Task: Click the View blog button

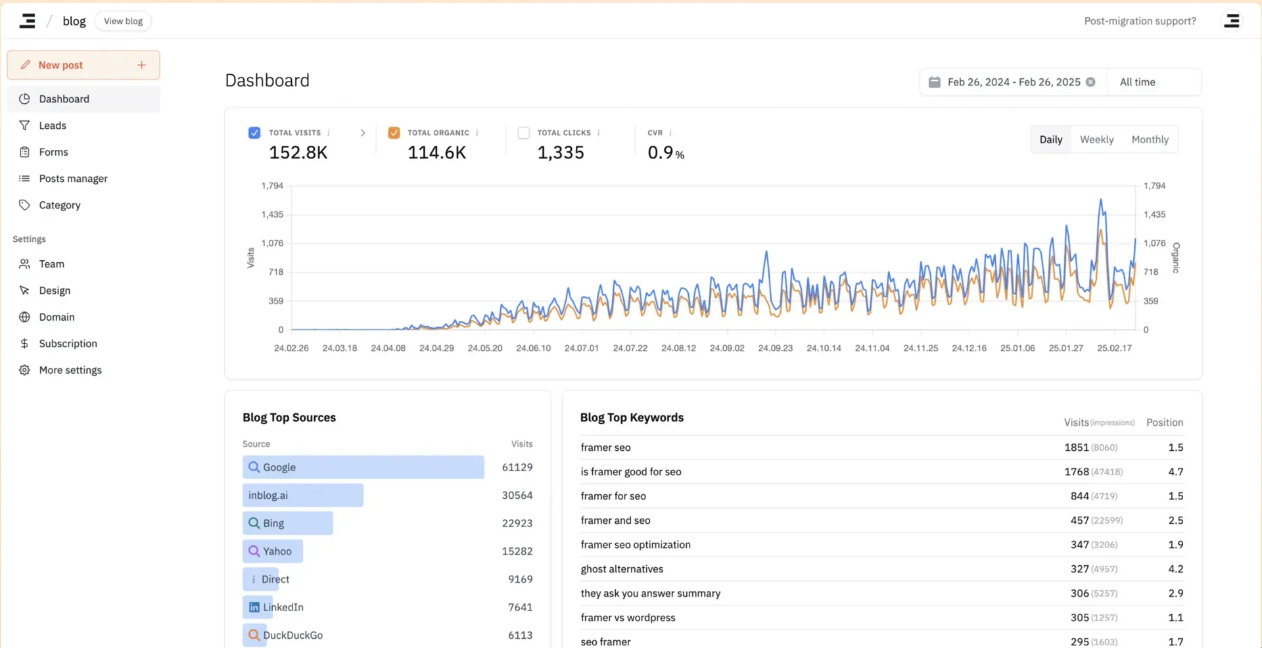Action: coord(123,20)
